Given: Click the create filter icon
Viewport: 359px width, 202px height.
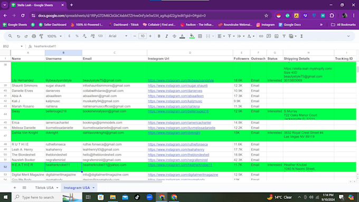Looking at the screenshot, I should click(x=284, y=36).
